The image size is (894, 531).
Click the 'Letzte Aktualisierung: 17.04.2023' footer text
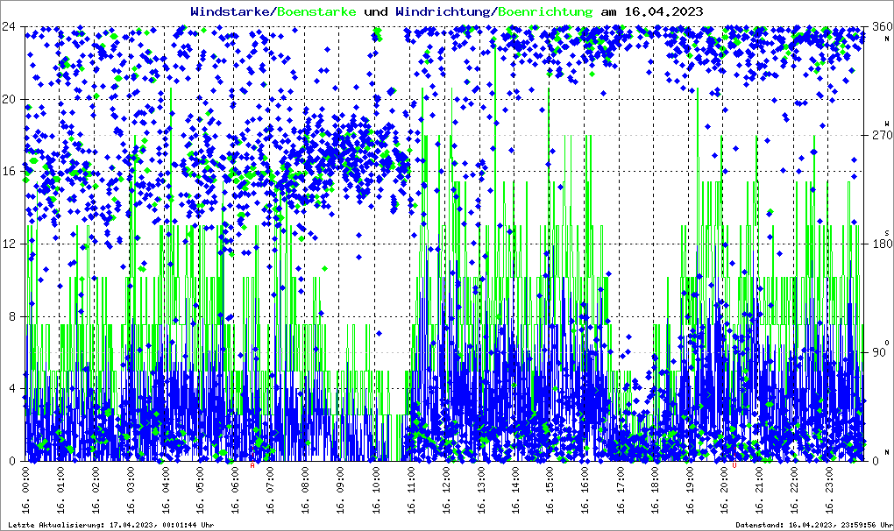point(82,525)
